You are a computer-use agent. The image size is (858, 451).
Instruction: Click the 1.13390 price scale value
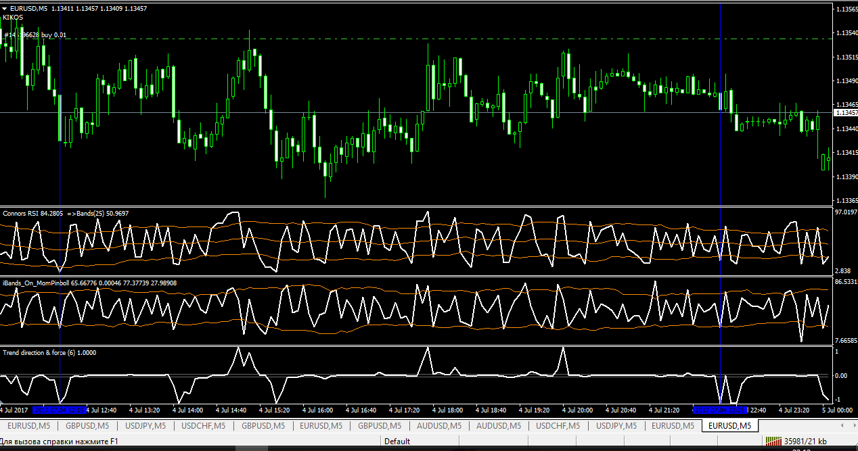pyautogui.click(x=846, y=177)
